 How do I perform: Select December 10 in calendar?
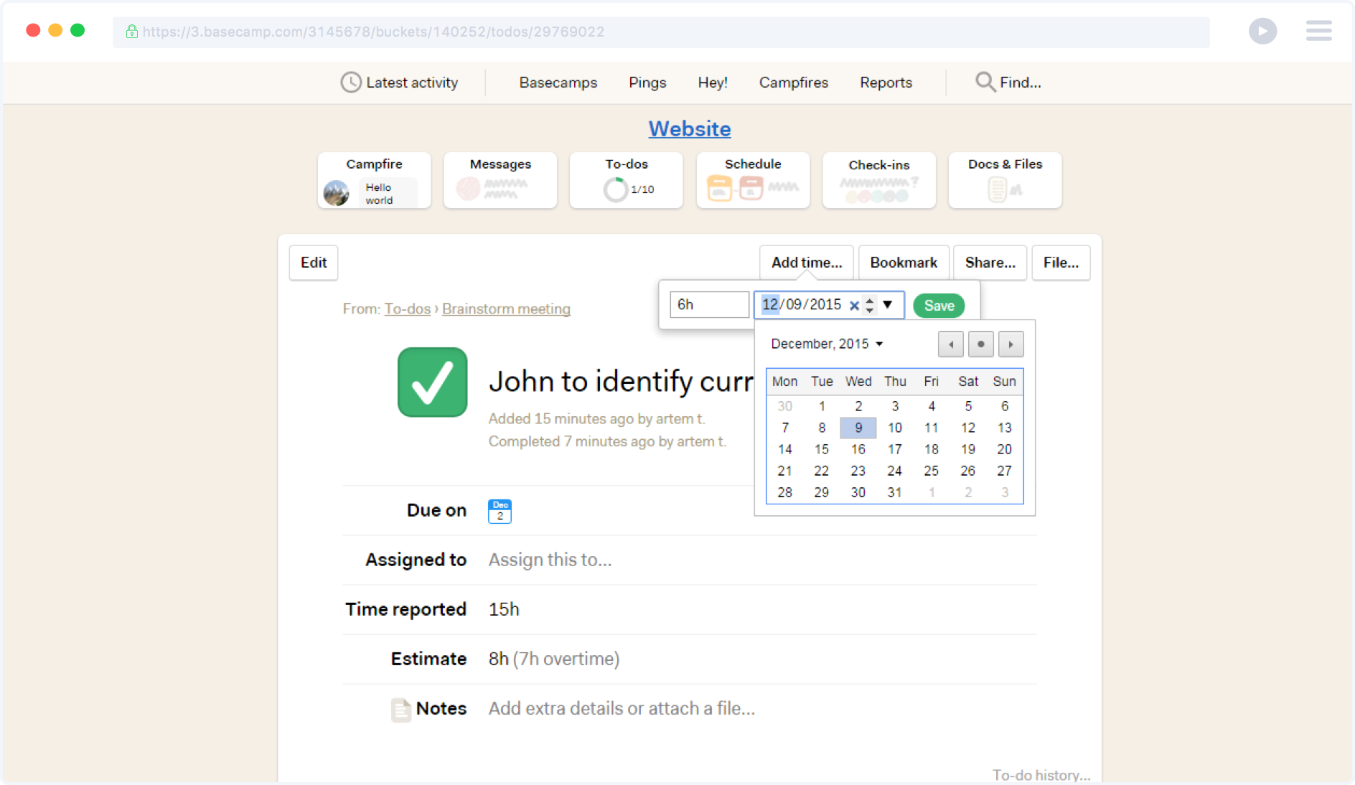tap(894, 428)
